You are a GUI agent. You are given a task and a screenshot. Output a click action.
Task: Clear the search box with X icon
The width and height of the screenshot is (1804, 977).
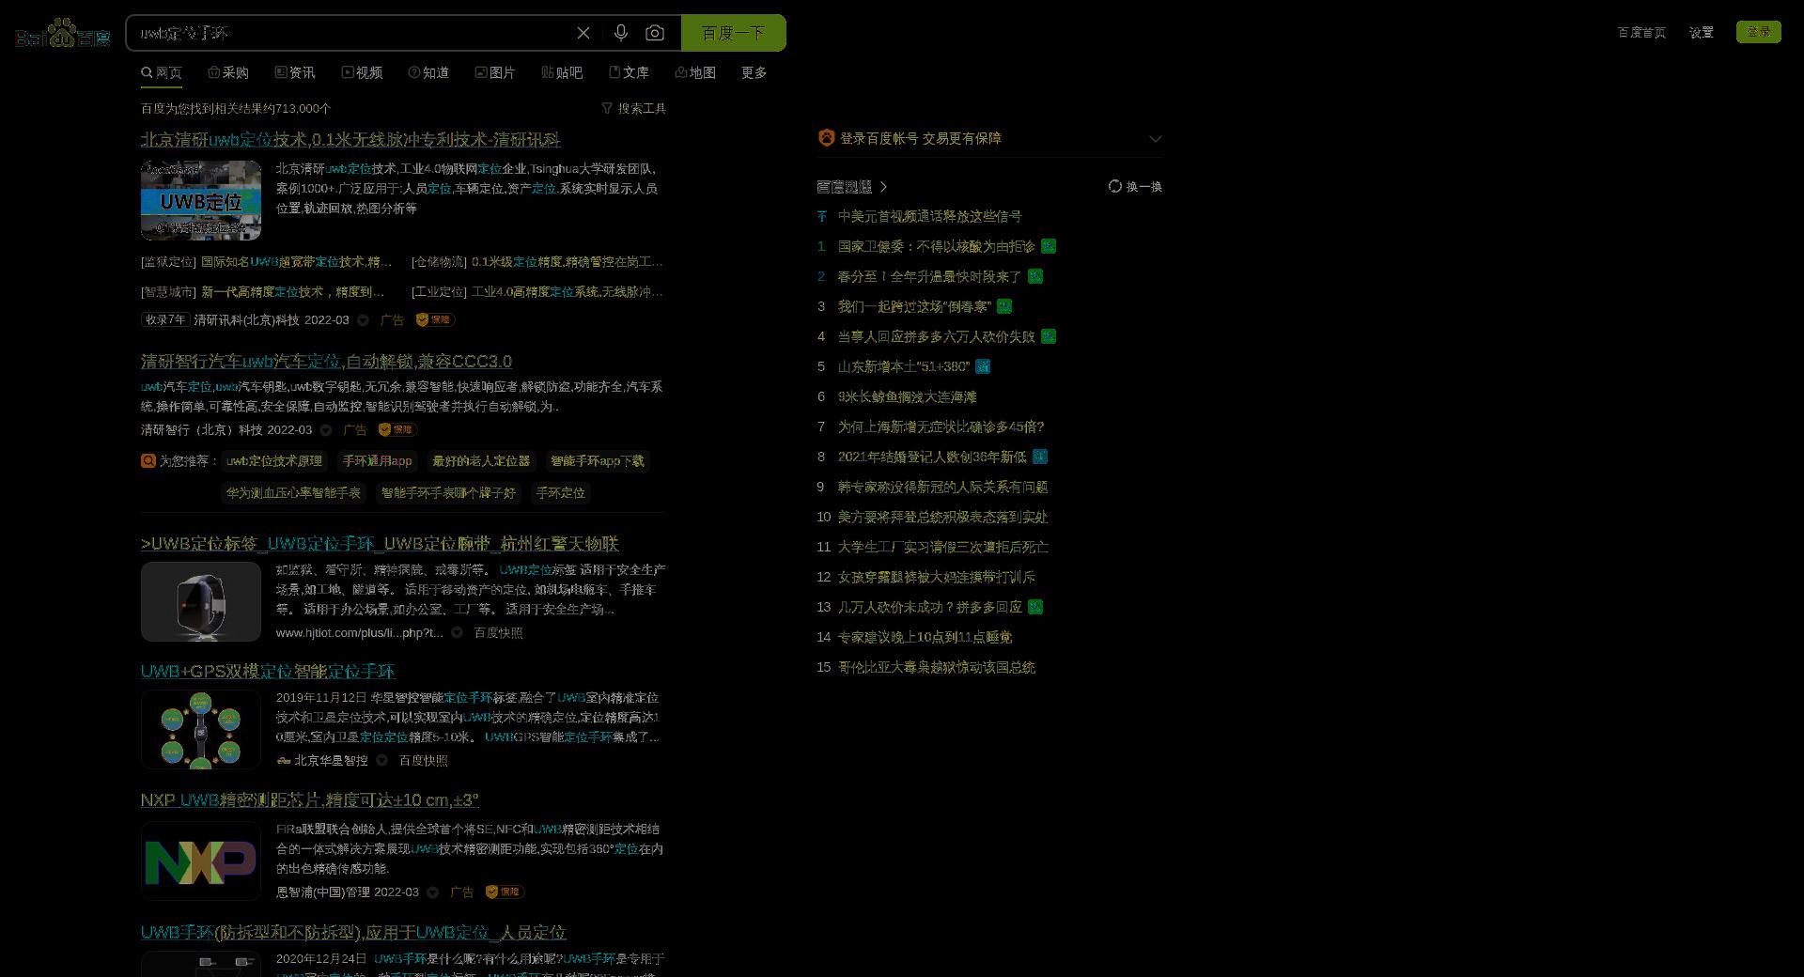click(x=583, y=33)
